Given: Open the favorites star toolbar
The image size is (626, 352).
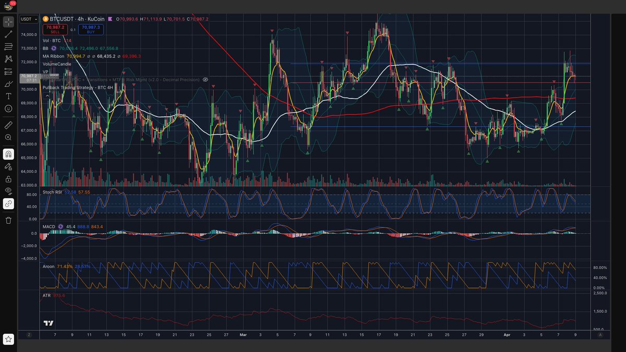Looking at the screenshot, I should (8, 339).
